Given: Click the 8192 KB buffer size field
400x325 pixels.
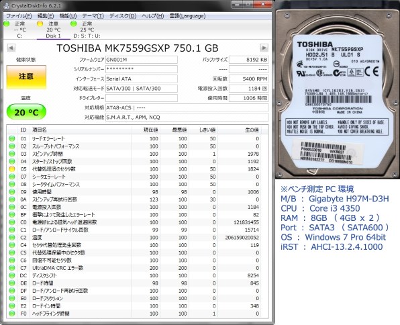Looking at the screenshot, I should click(x=249, y=60).
